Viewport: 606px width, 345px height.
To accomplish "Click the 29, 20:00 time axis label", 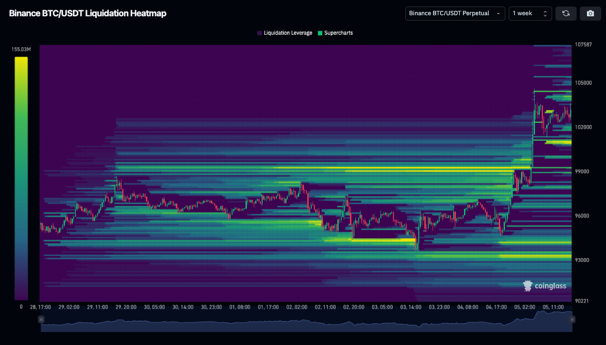I will coord(126,307).
